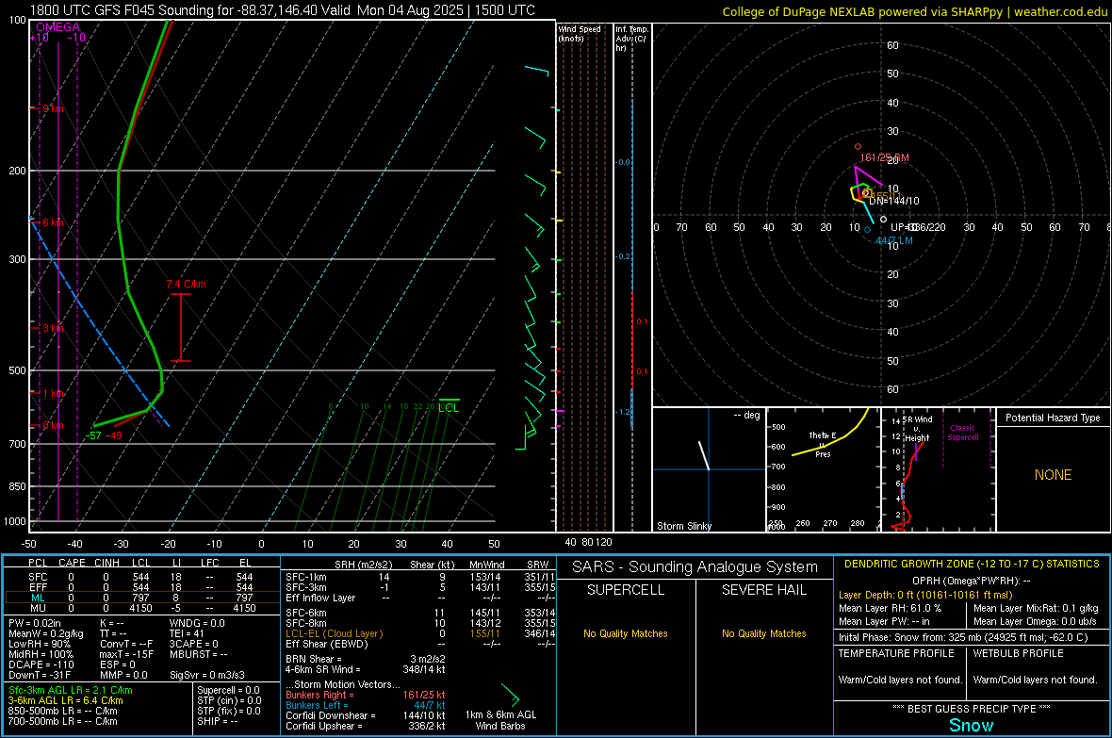1112x738 pixels.
Task: Click the DownT = -31F value
Action: 40,676
